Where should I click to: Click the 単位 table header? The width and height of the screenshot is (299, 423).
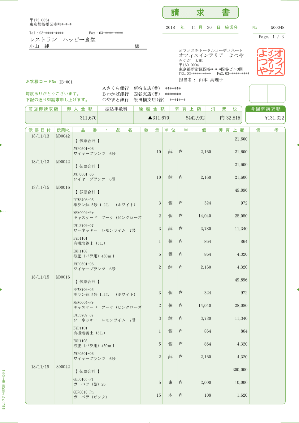click(170, 130)
